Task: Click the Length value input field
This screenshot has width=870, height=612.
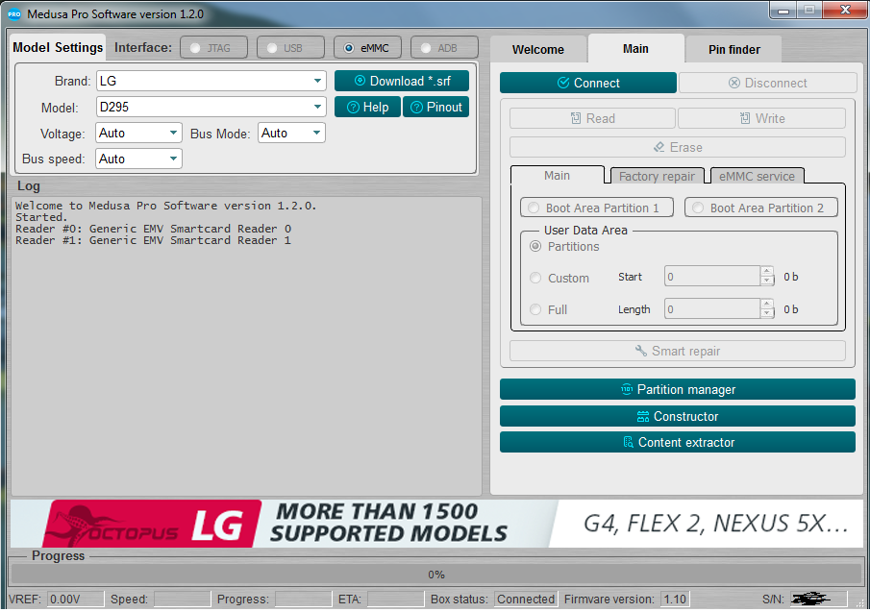Action: coord(712,309)
